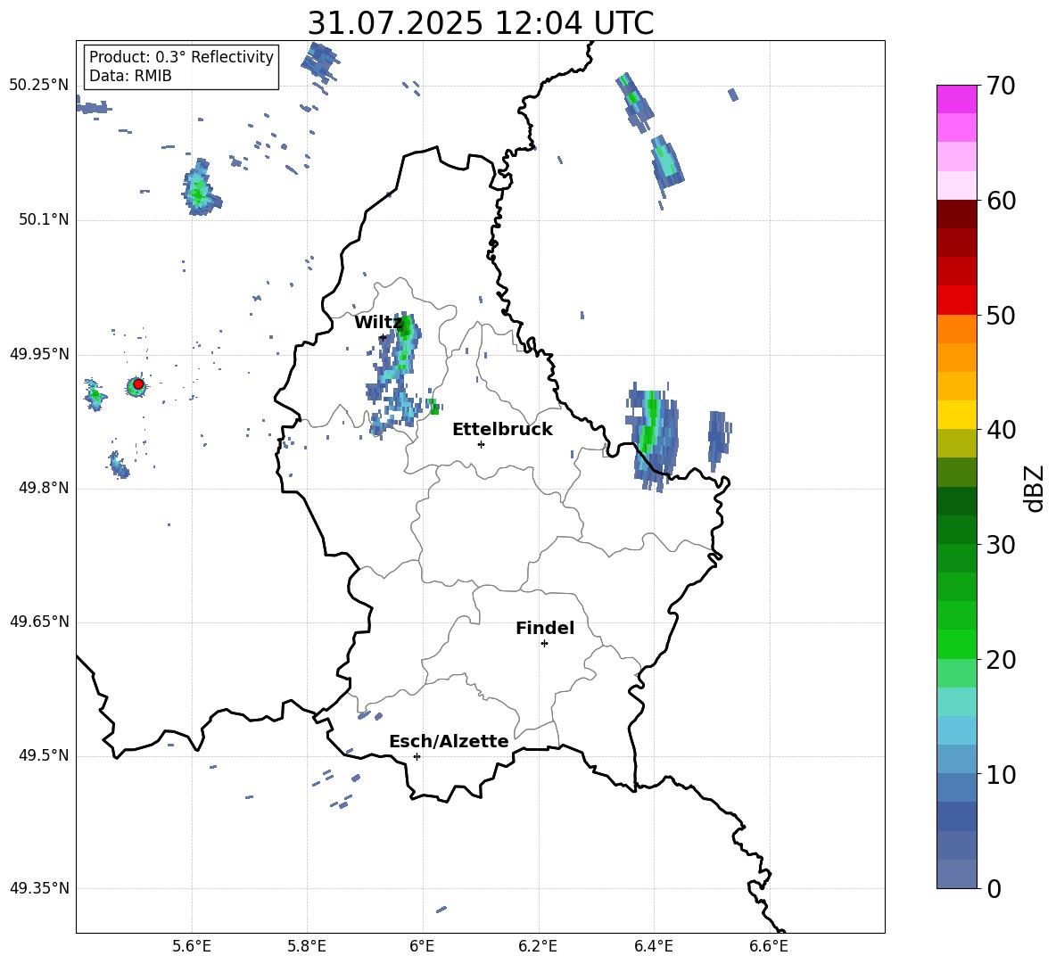Click the bright red colorbar segment near 50
Viewport: 1056px width, 964px height.
tap(956, 301)
